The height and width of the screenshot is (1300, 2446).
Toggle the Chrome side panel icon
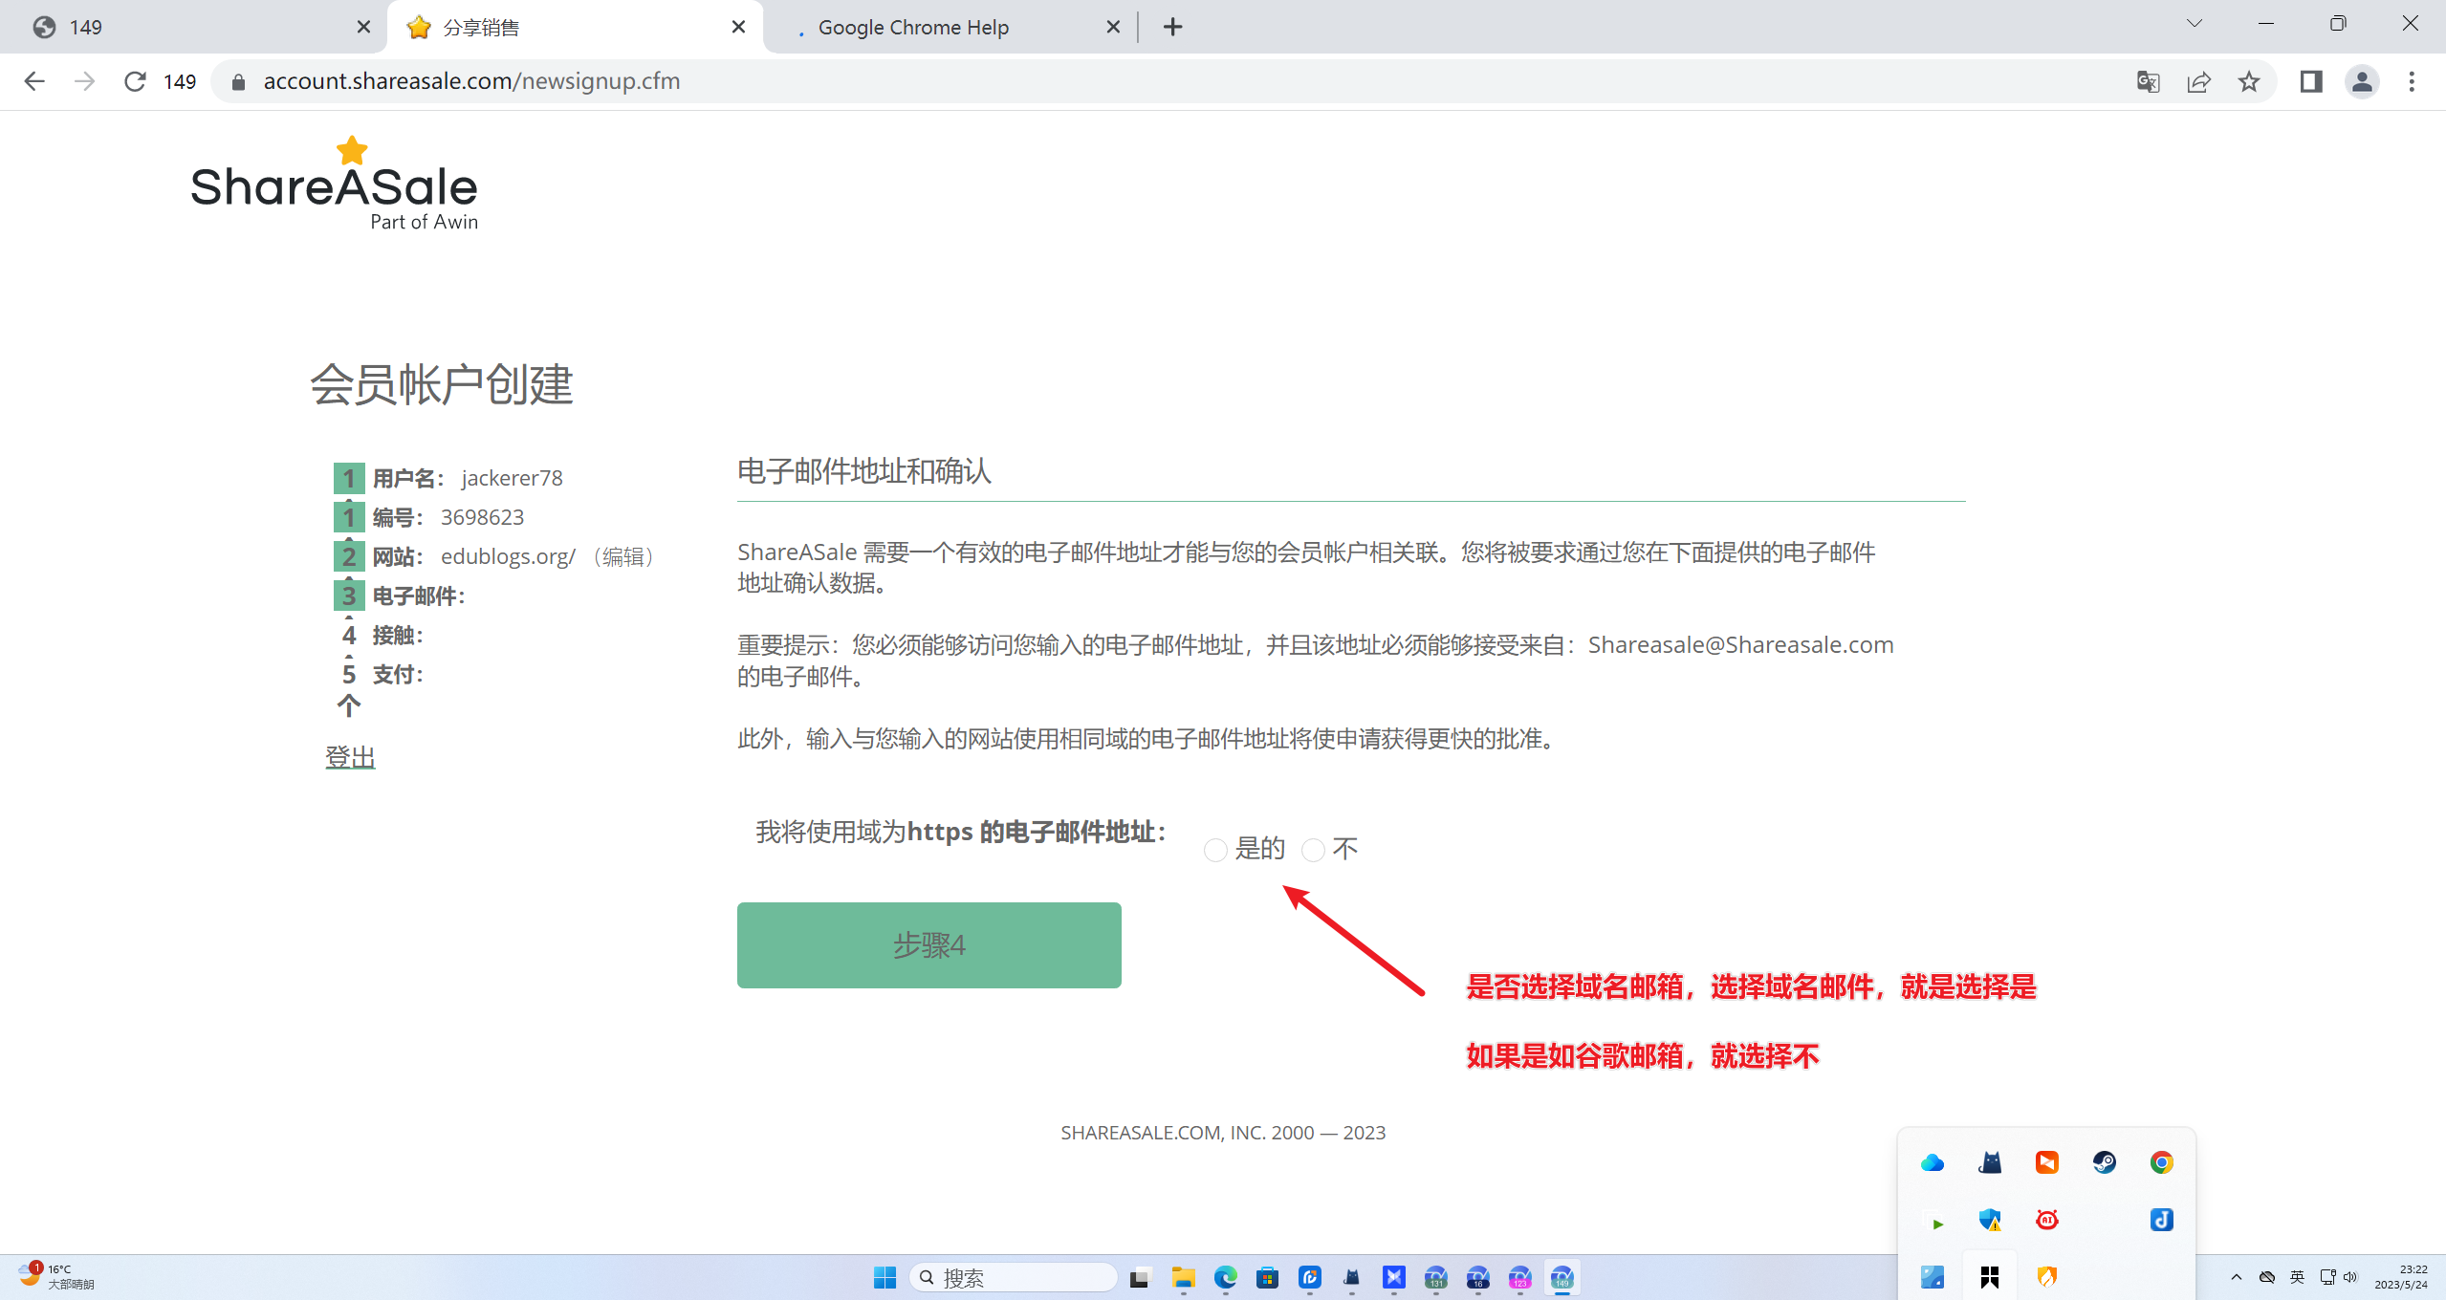coord(2311,81)
